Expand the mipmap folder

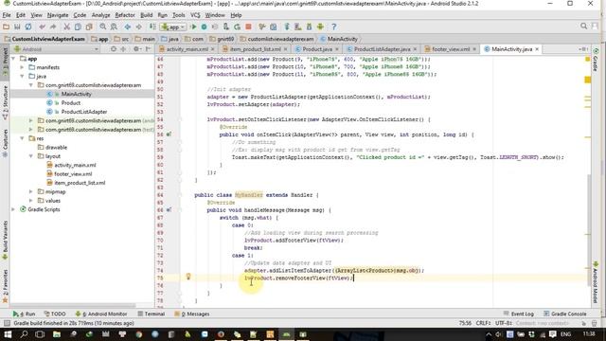point(31,191)
